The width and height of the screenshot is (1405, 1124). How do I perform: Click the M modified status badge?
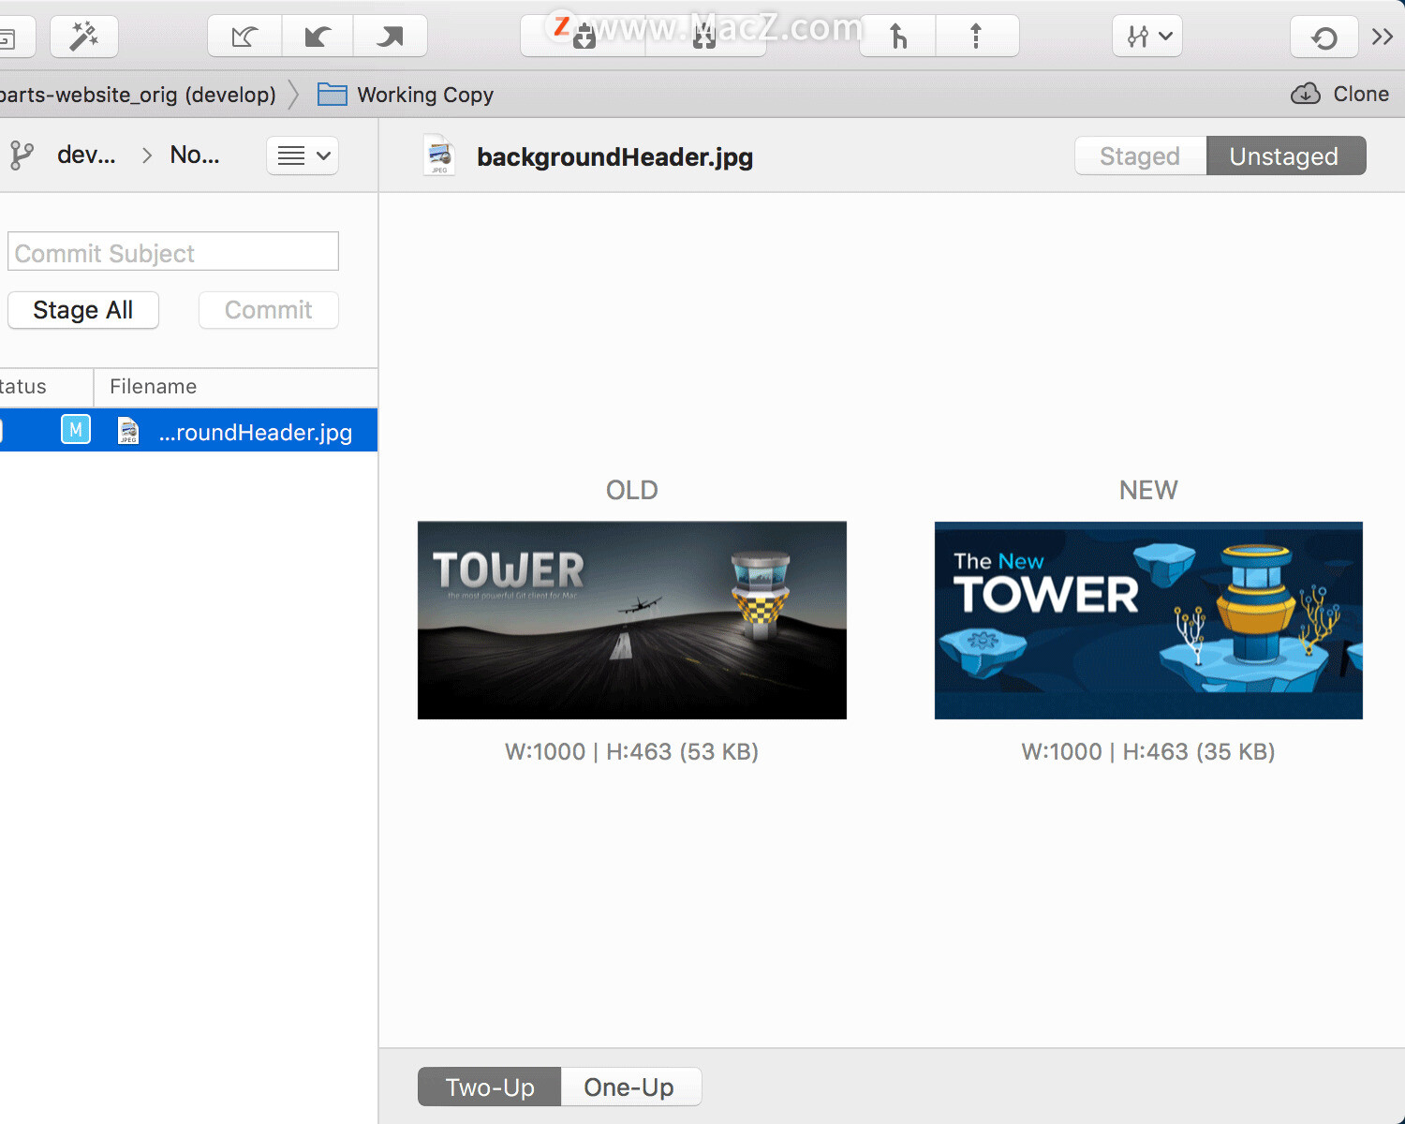tap(76, 430)
